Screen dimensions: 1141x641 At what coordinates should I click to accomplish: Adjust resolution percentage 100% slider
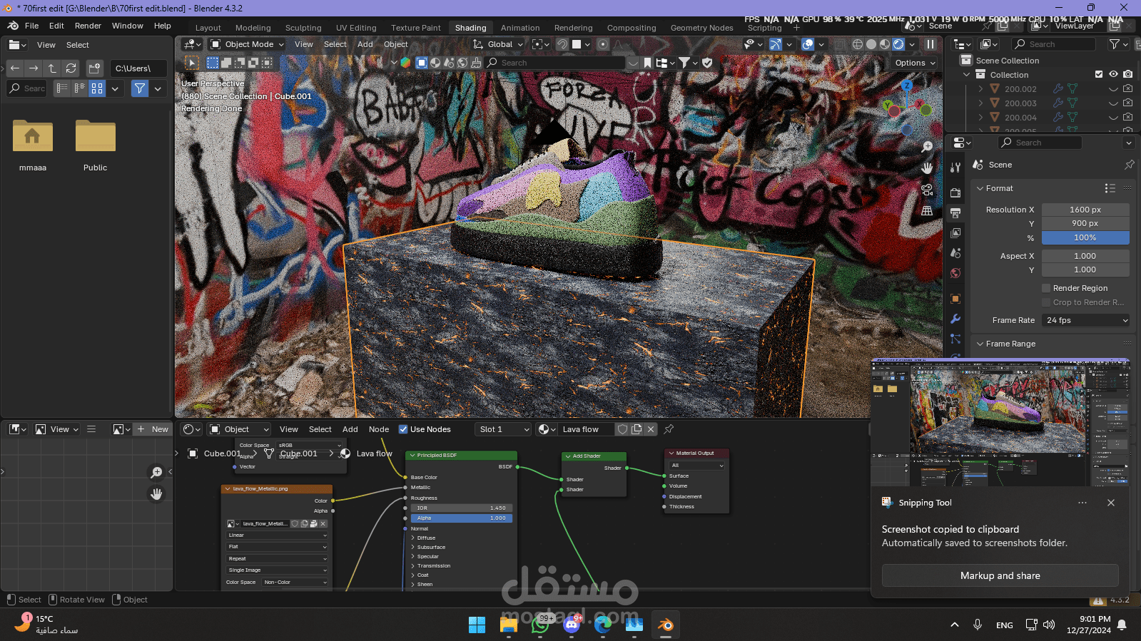tap(1085, 237)
